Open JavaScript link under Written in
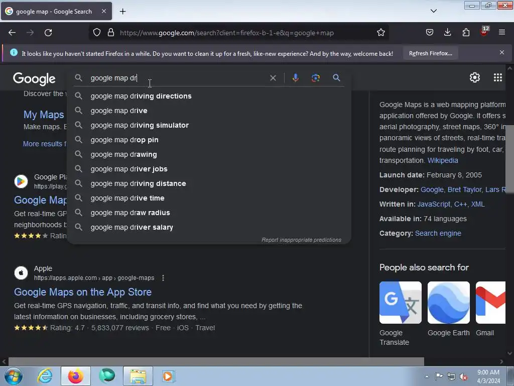Viewport: 514px width, 386px height. 434,204
